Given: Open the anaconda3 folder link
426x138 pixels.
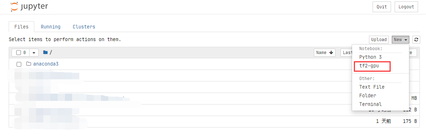Looking at the screenshot, I should point(46,64).
